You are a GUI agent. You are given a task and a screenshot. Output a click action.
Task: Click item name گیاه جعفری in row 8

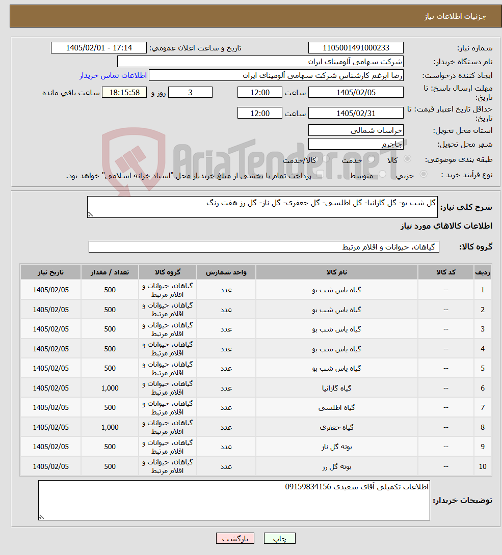click(x=336, y=428)
